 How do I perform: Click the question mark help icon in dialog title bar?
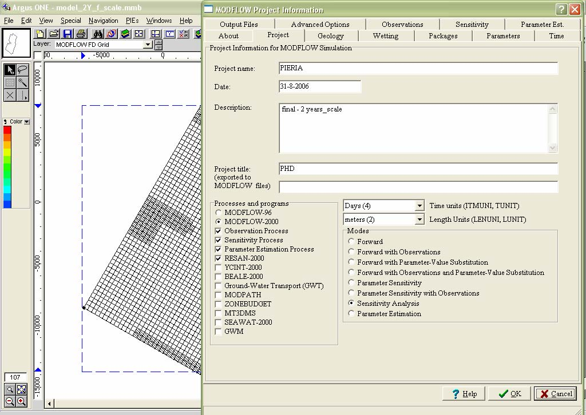click(561, 9)
